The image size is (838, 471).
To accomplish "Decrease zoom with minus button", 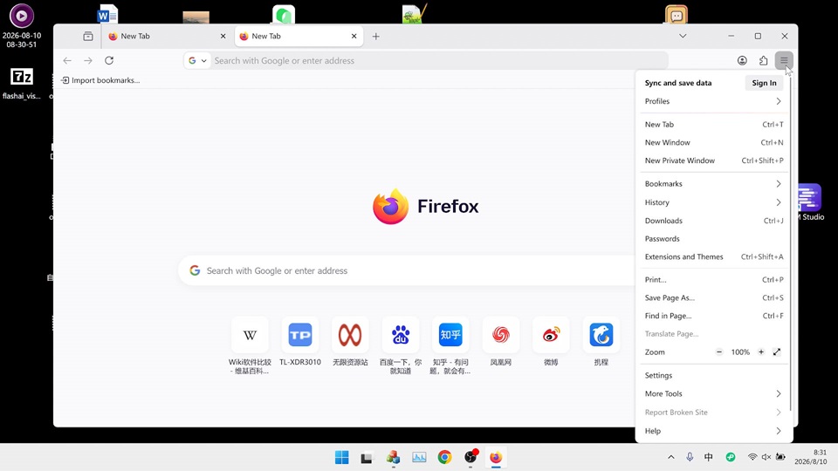I will (x=718, y=352).
